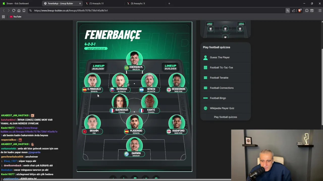
Task: Open Brave Shields lion icon
Action: coord(300,11)
